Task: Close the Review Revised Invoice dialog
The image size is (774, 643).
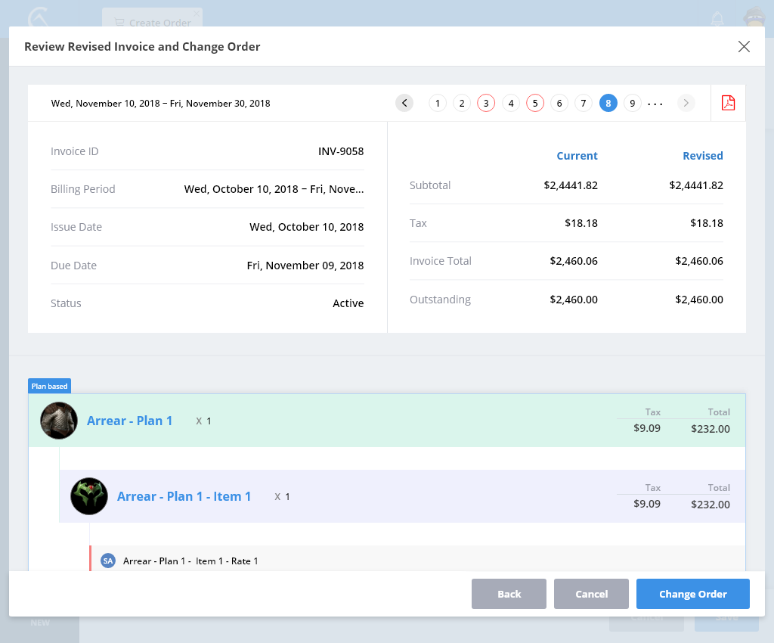Action: [744, 47]
